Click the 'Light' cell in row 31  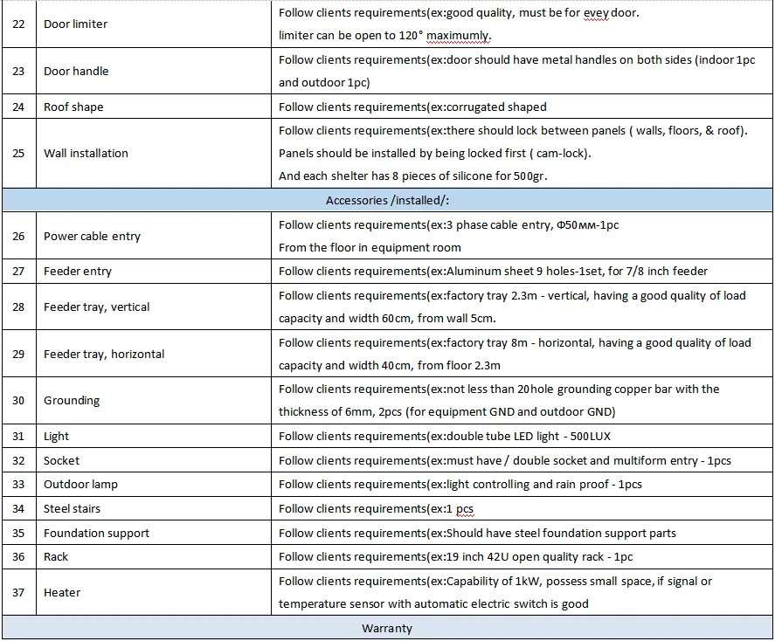click(154, 436)
